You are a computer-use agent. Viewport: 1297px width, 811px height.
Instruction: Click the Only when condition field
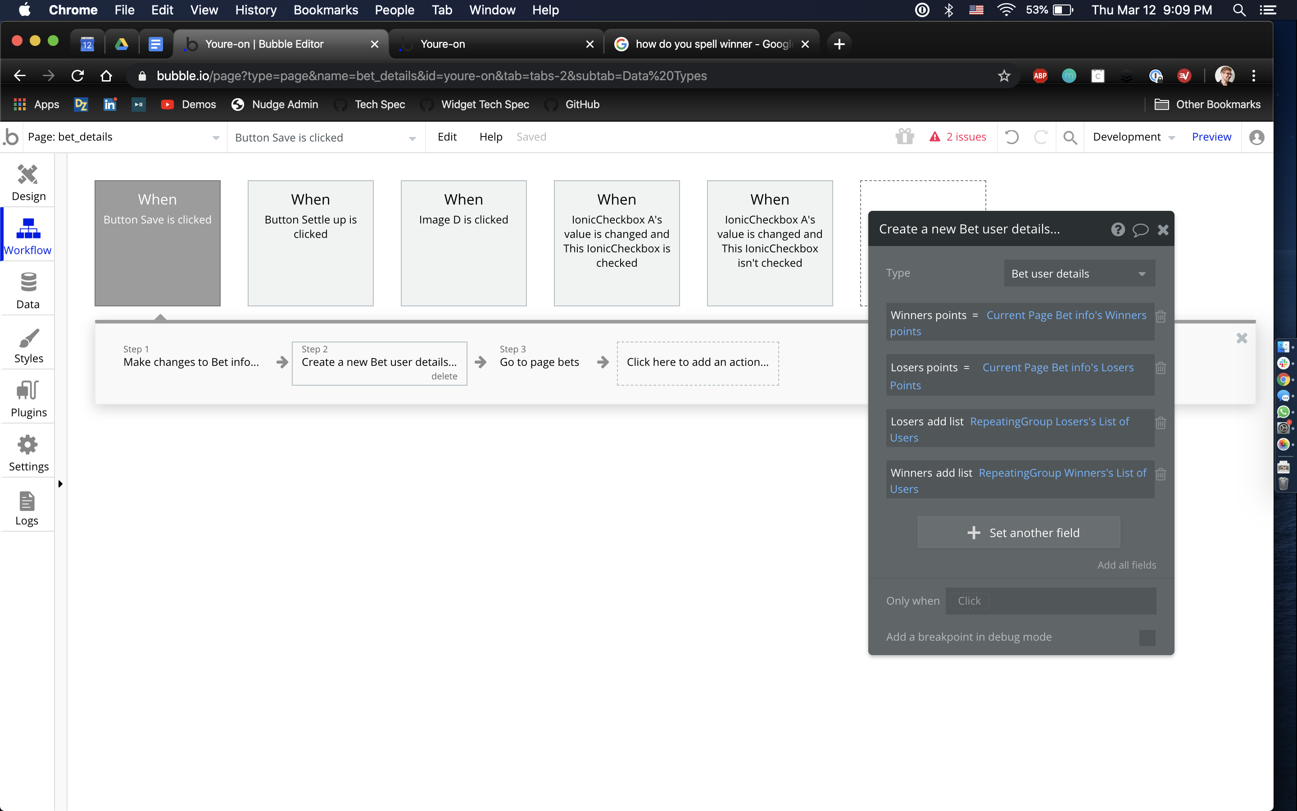[1050, 601]
